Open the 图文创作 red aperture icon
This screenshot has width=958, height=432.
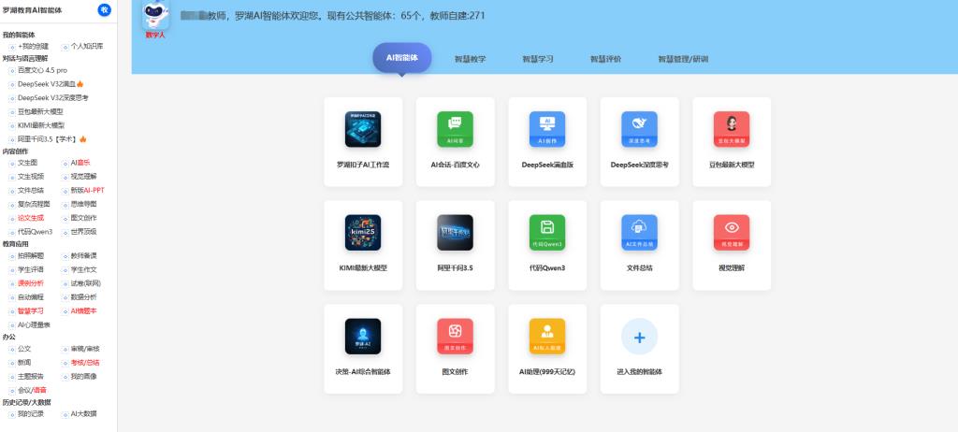pyautogui.click(x=456, y=336)
